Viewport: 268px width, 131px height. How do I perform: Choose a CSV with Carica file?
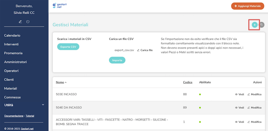click(x=145, y=50)
